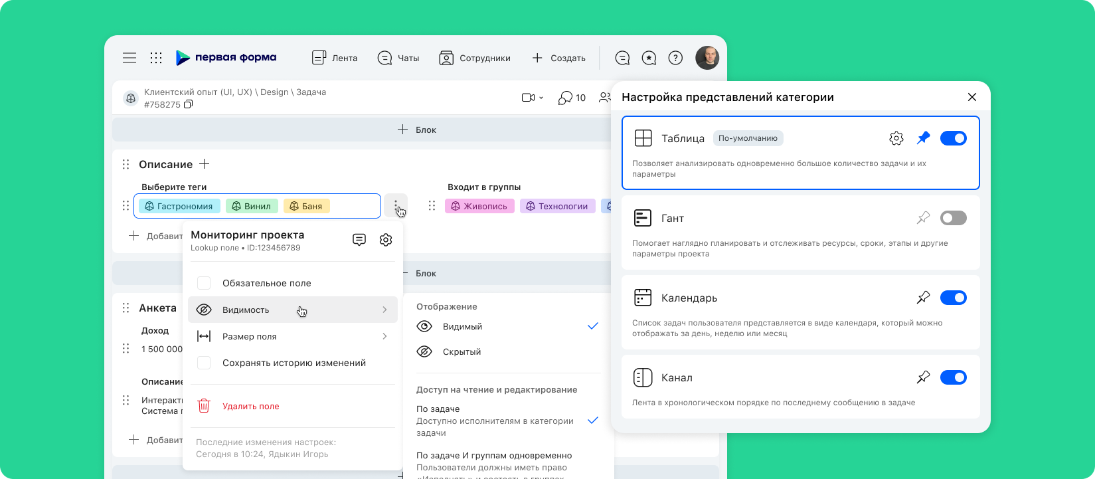This screenshot has width=1095, height=479.
Task: Go to Первая форма logo home
Action: coord(226,58)
